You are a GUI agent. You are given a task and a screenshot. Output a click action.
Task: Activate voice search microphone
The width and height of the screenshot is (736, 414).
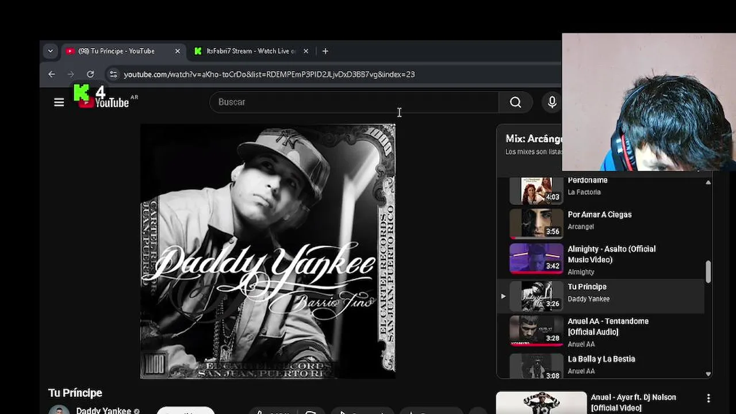552,102
